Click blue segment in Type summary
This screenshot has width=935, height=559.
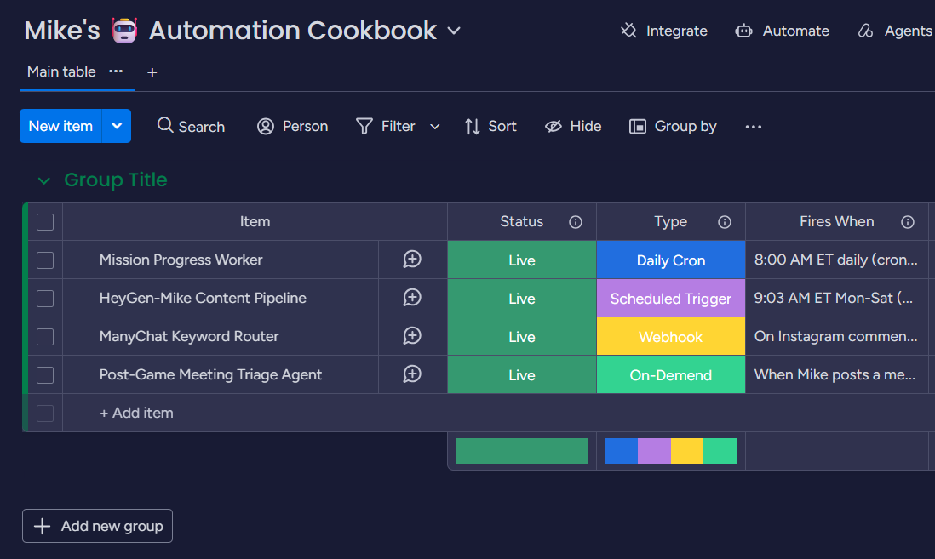622,451
